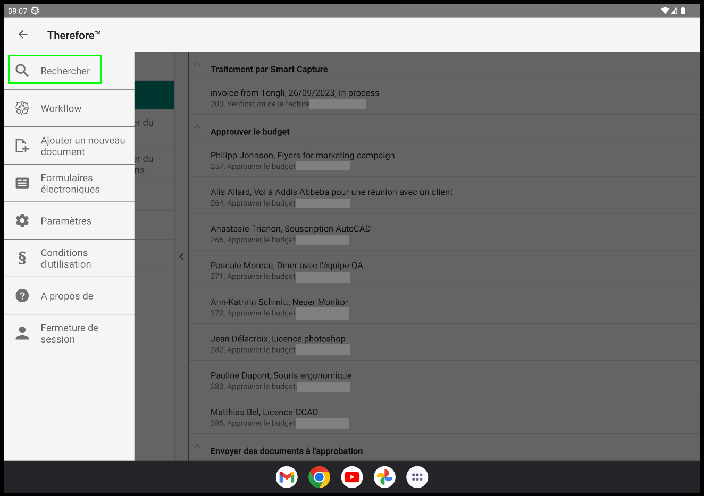Open Gmail from the taskbar
Viewport: 704px width, 496px height.
click(x=287, y=477)
